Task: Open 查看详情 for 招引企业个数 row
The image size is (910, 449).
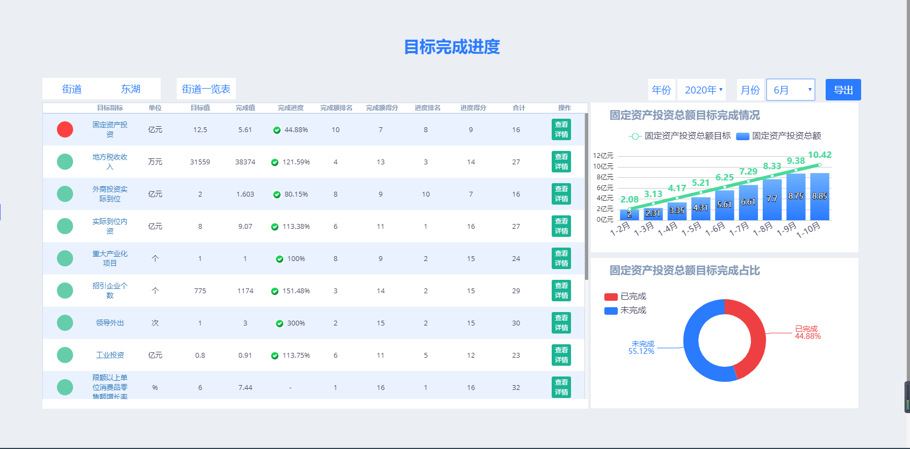Action: (x=561, y=291)
